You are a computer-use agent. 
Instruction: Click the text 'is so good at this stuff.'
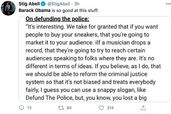[x=75, y=10]
